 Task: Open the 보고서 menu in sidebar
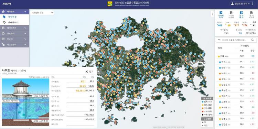[14, 39]
